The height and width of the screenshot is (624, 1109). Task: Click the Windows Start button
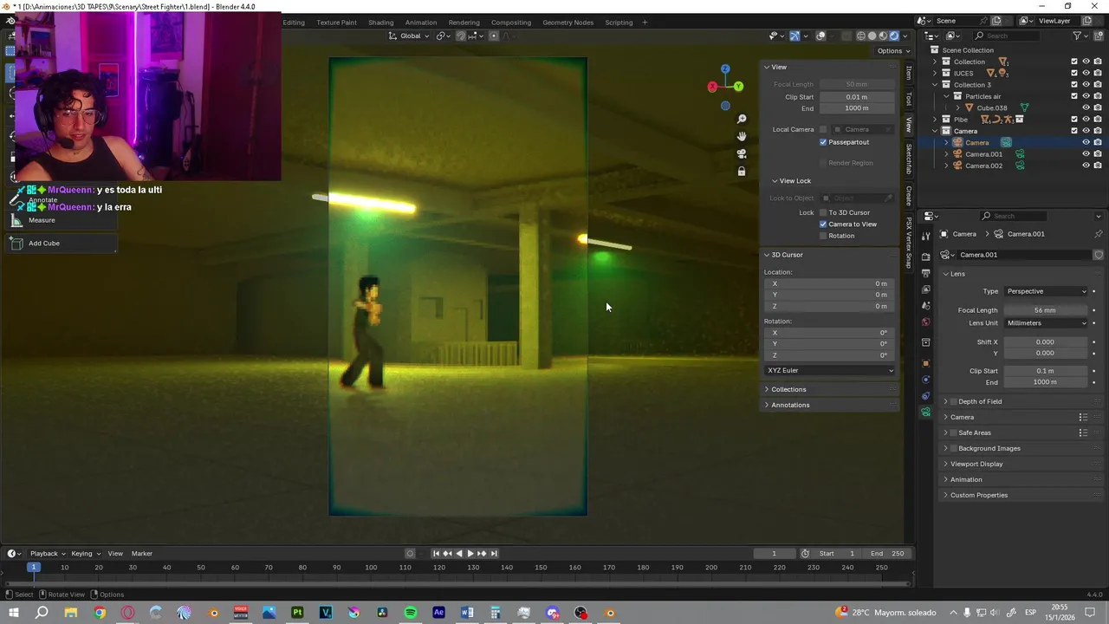coord(14,613)
